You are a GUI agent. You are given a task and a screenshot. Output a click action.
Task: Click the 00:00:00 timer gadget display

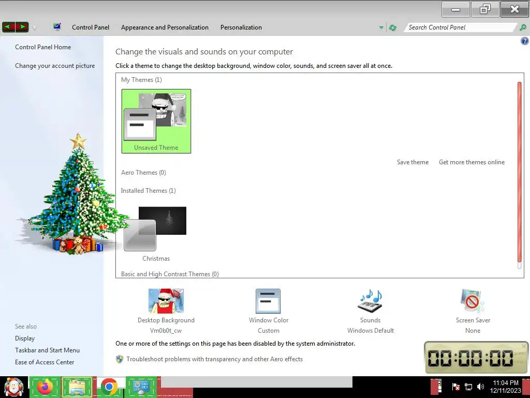[470, 358]
